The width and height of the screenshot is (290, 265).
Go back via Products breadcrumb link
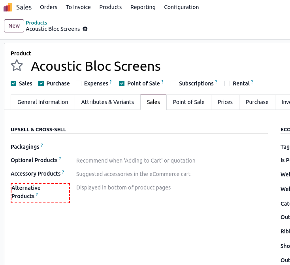[36, 23]
